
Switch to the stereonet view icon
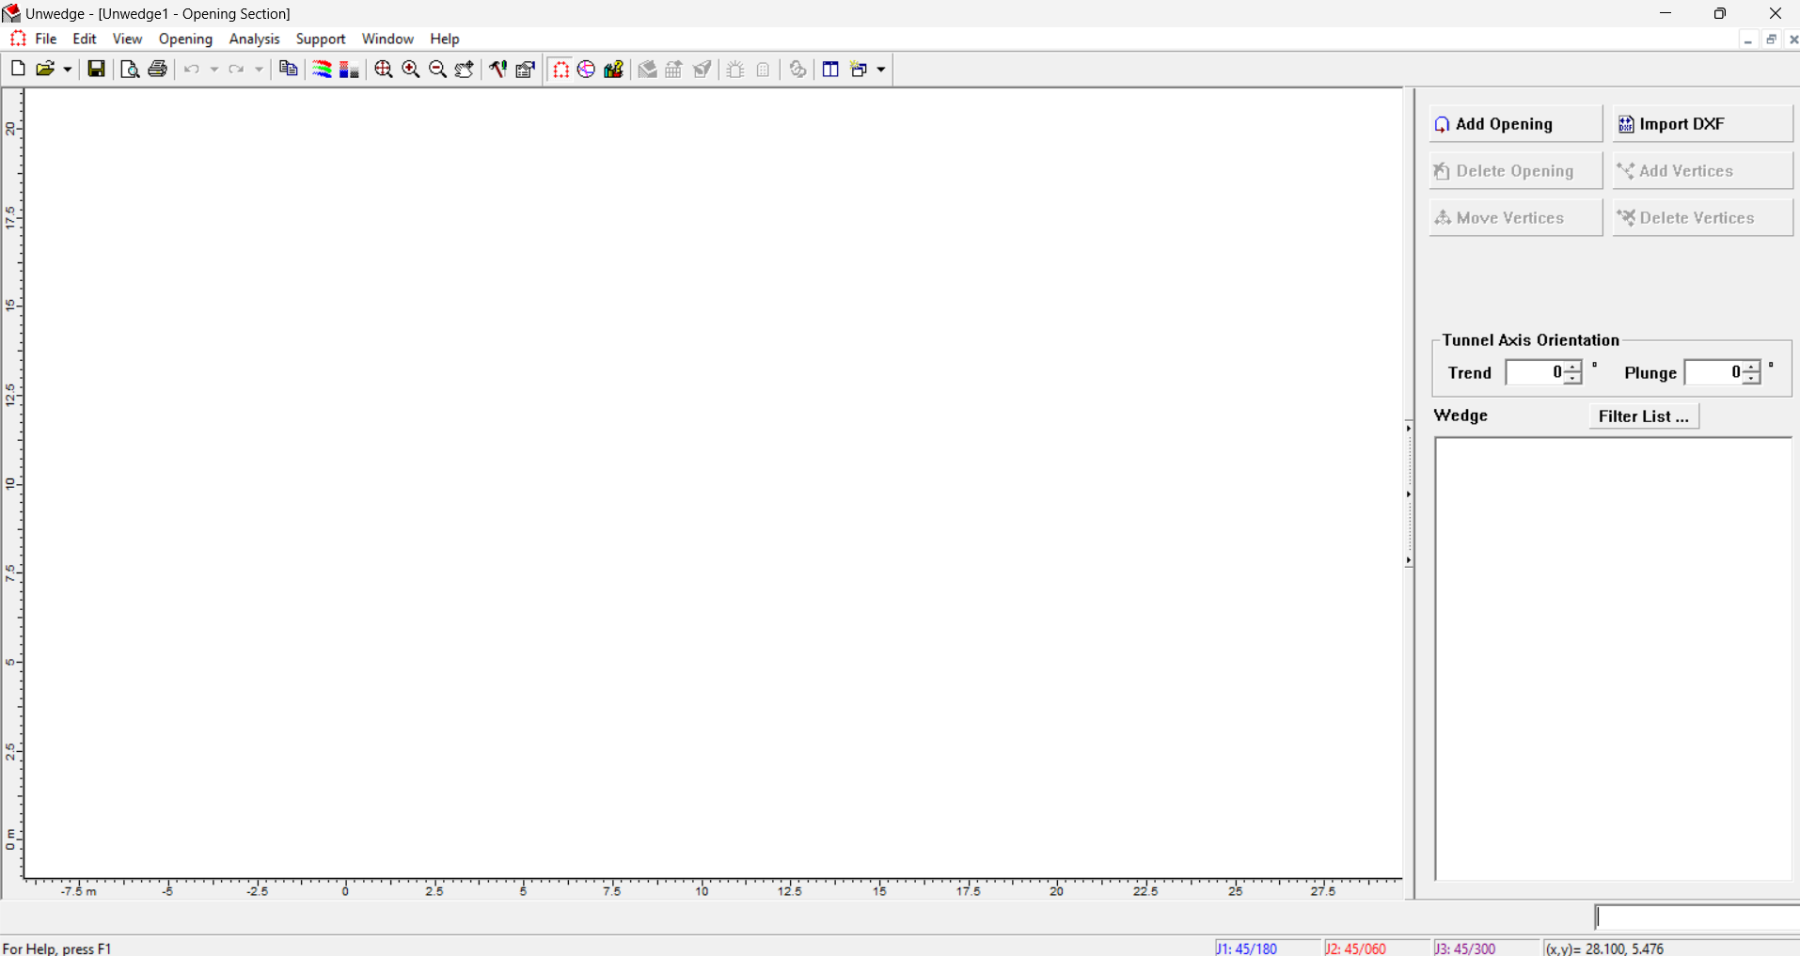pos(587,69)
